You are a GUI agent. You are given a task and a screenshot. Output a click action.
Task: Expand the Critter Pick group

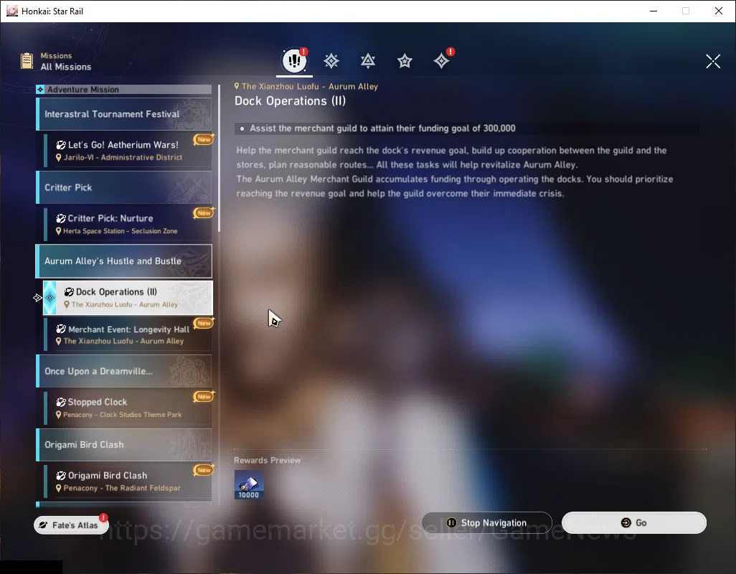coord(124,187)
